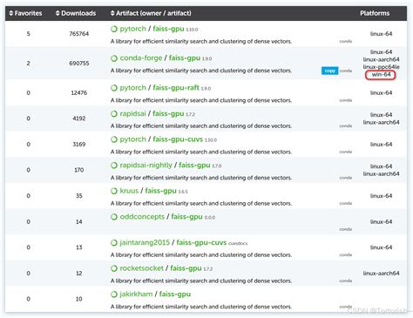This screenshot has width=413, height=318.
Task: Open the faiss-gpu-raft artifact link
Action: tap(176, 88)
